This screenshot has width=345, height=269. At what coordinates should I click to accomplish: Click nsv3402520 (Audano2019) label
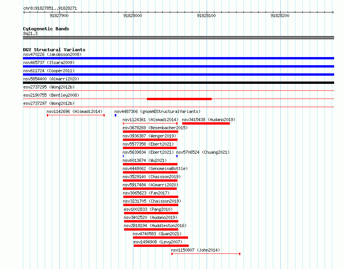point(150,217)
